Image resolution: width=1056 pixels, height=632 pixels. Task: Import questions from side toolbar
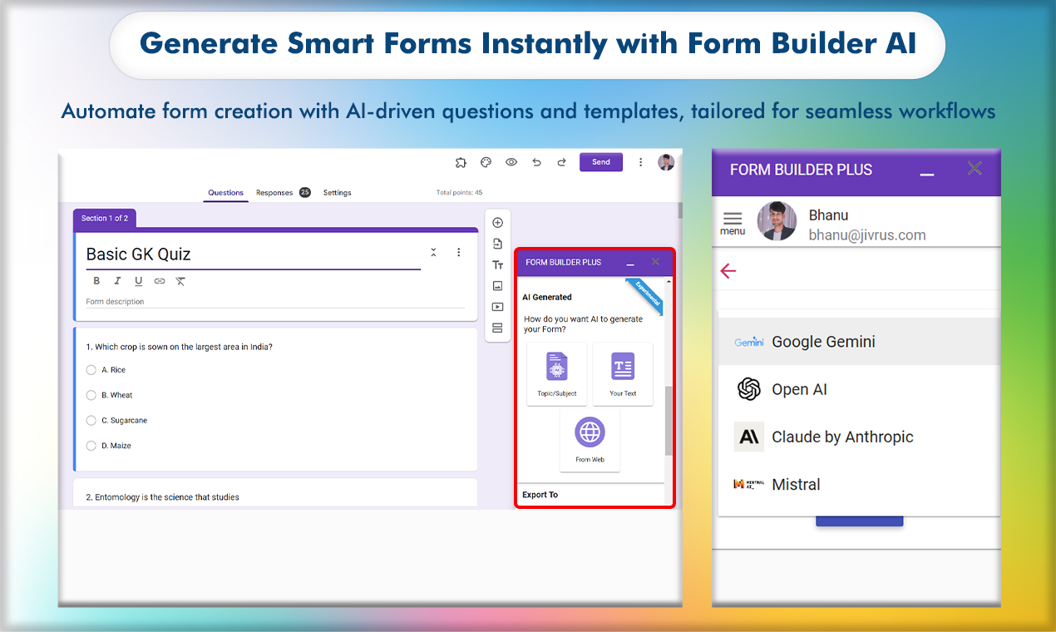pos(497,244)
